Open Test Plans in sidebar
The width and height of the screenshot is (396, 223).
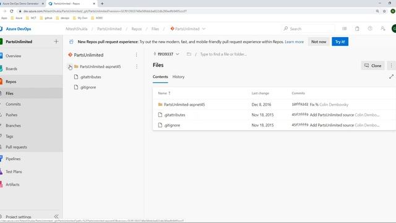[14, 172]
